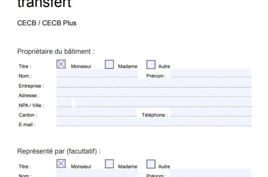Image resolution: width=268 pixels, height=177 pixels.
Task: Click into the Entreprise field
Action: pos(154,84)
